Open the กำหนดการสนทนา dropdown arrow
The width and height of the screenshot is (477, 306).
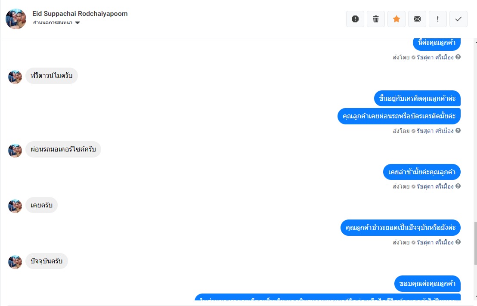77,23
